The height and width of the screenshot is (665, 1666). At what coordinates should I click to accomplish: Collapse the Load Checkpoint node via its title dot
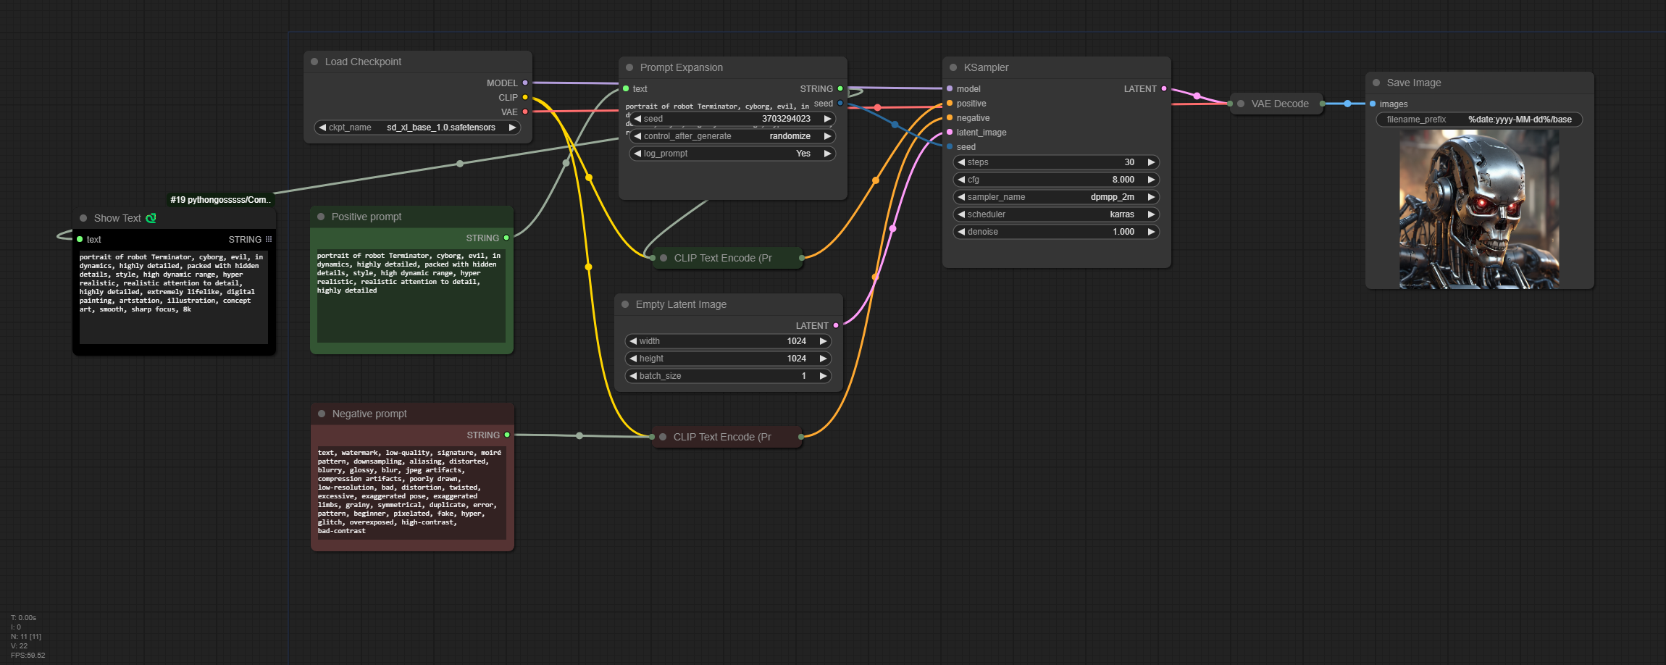click(314, 62)
